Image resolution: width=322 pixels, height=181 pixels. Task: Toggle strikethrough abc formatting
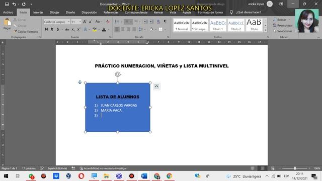point(67,30)
